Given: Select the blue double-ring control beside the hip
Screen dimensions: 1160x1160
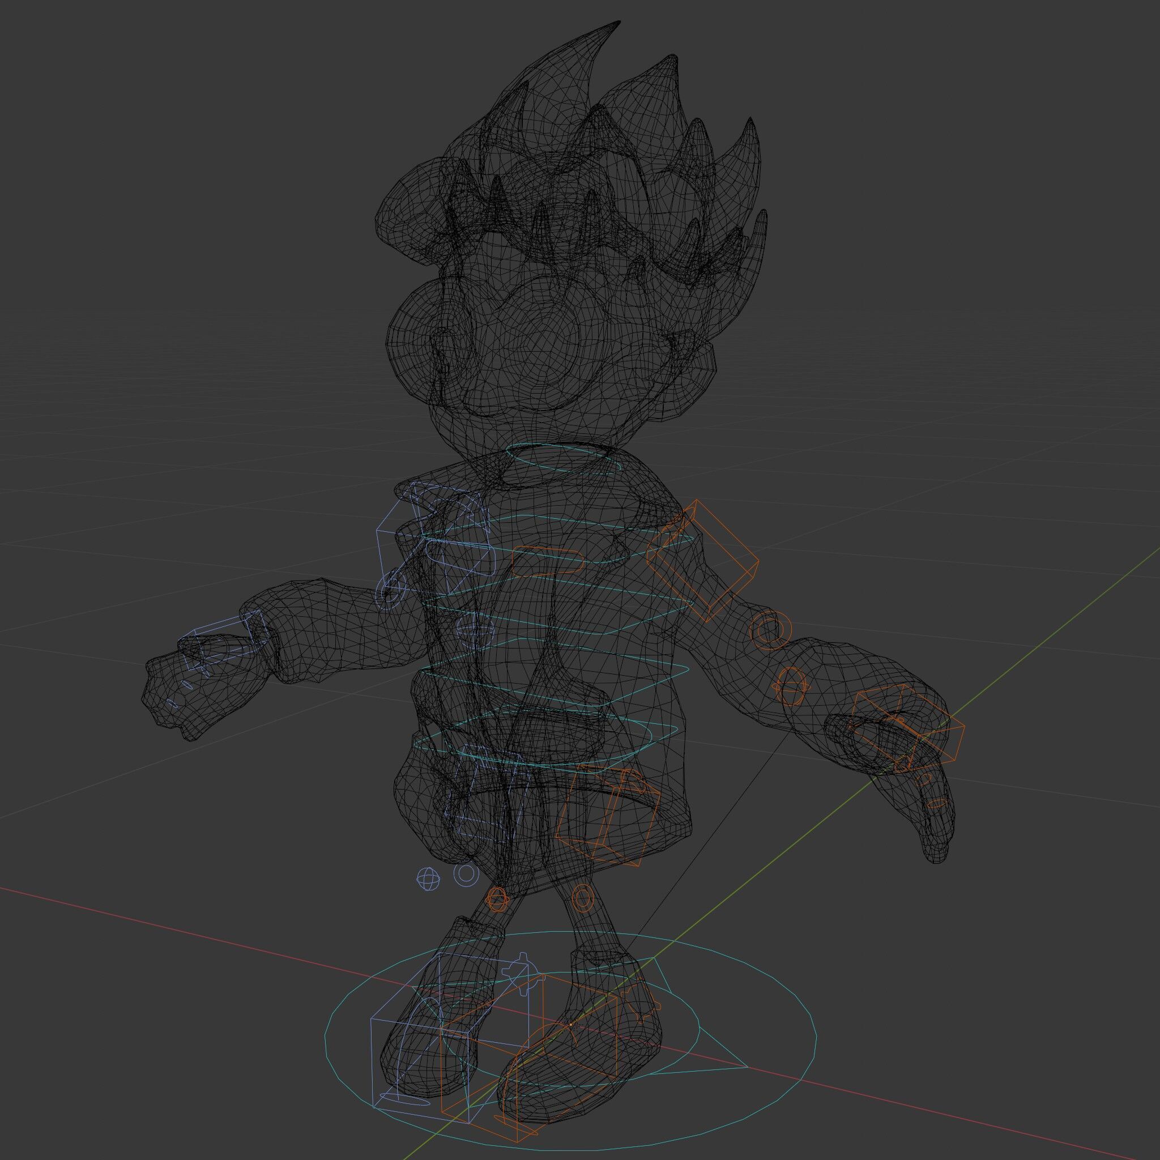Looking at the screenshot, I should pyautogui.click(x=466, y=874).
